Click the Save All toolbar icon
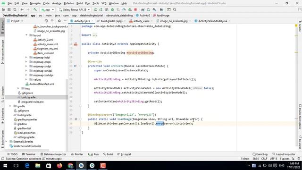The image size is (302, 170). point(9,9)
